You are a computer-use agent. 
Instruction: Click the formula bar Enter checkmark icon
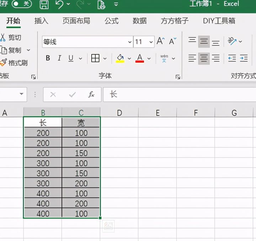(72, 95)
